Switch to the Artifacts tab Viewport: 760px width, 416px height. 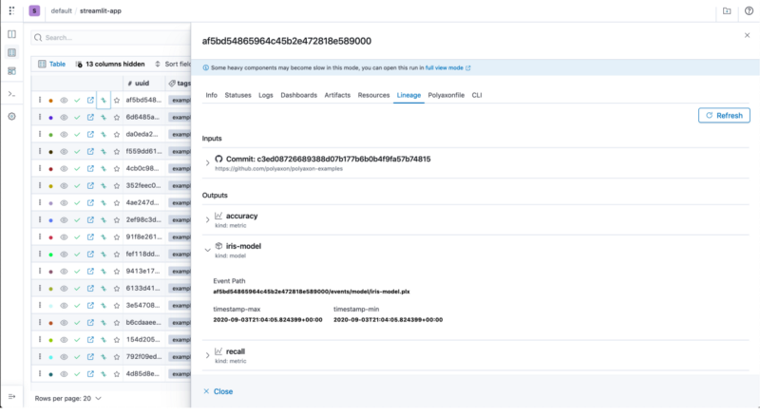[337, 95]
